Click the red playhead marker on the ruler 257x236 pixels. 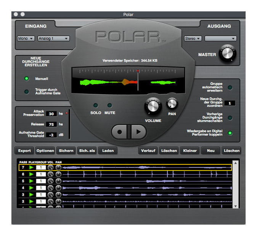pyautogui.click(x=138, y=71)
